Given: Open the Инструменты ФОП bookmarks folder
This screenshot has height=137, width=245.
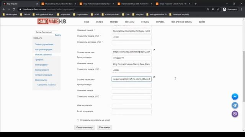Looking at the screenshot, I should [157, 14].
